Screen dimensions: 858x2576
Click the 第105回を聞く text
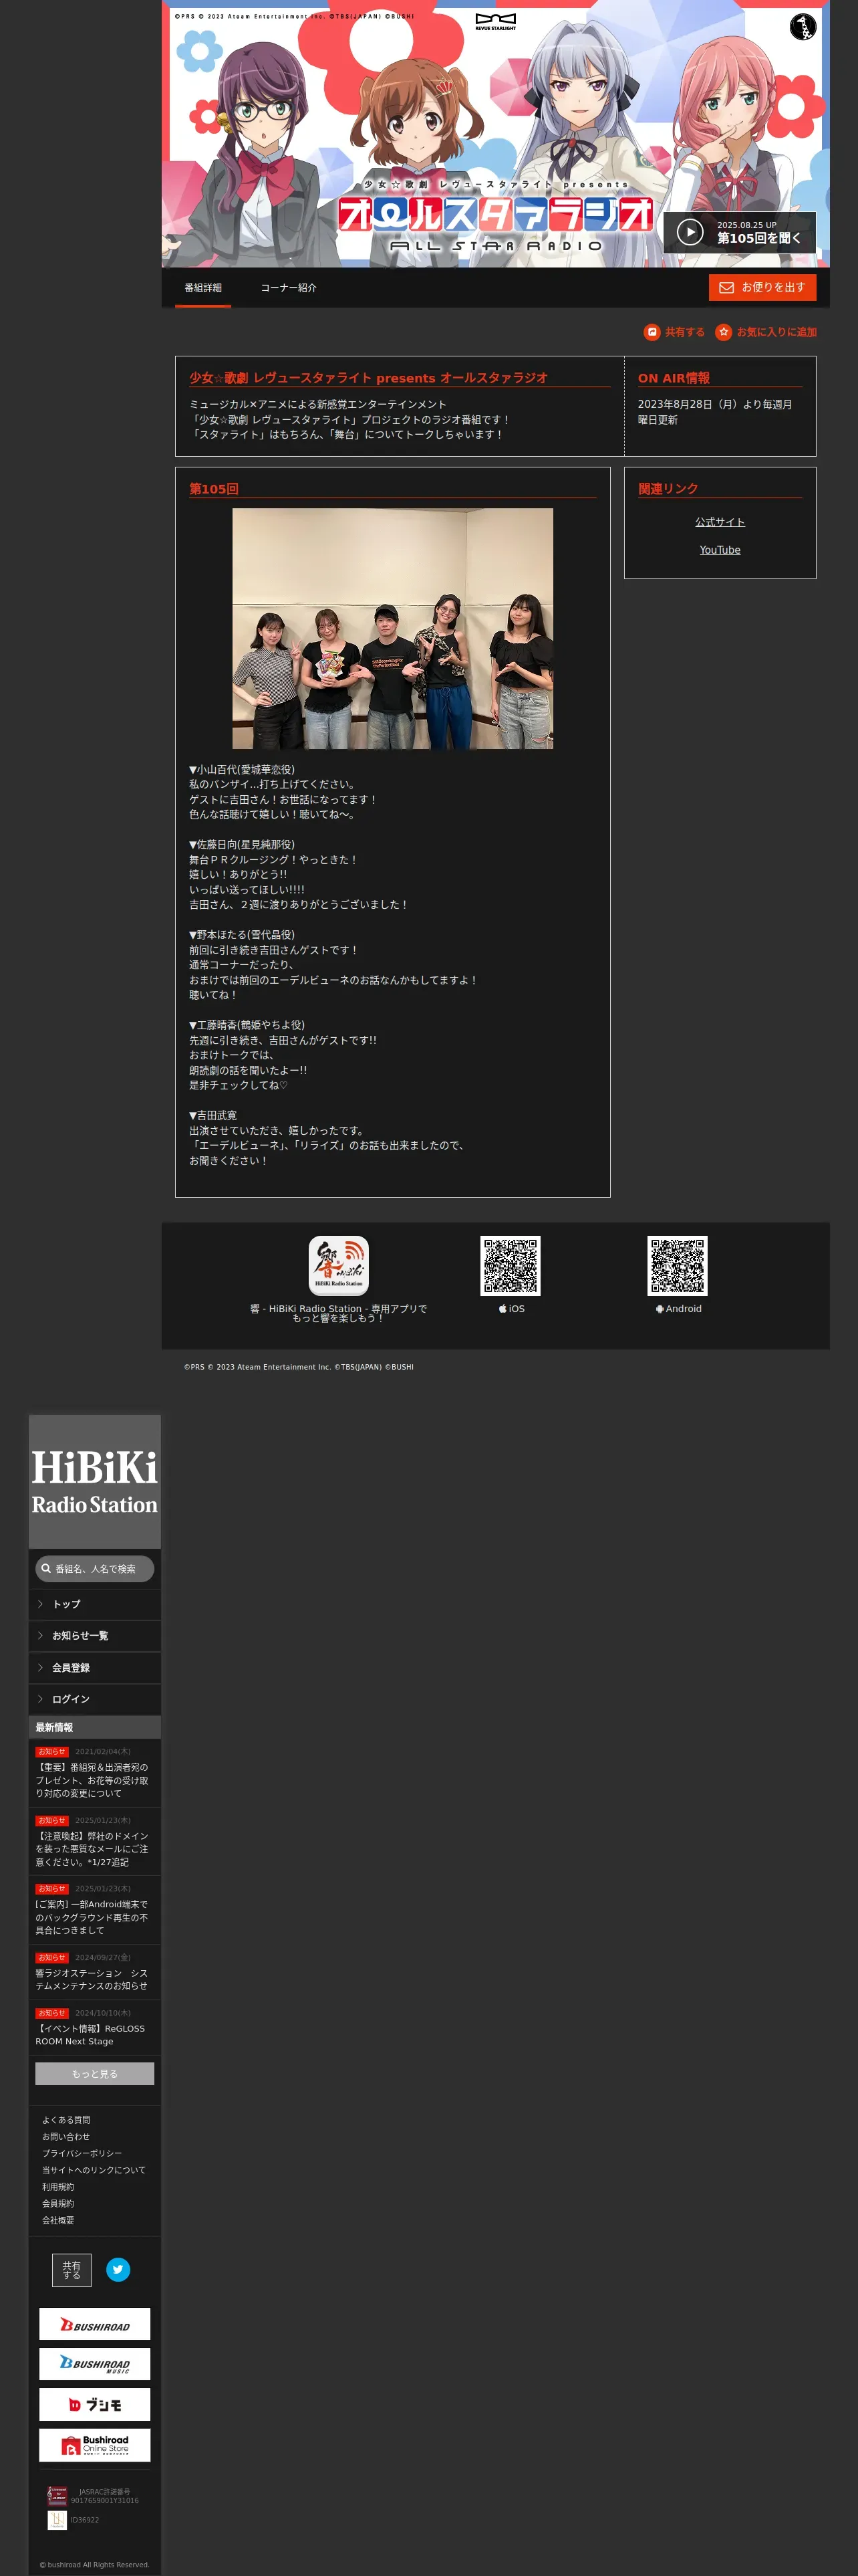coord(759,238)
